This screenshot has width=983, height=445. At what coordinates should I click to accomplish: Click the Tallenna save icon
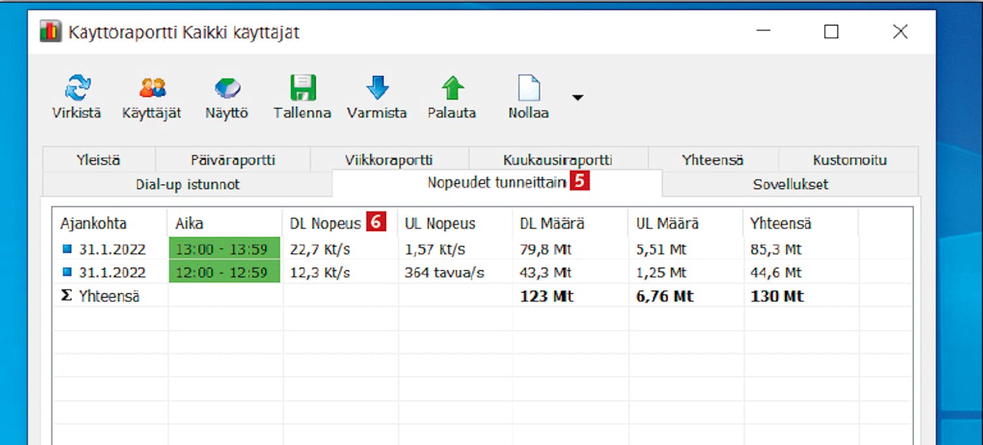(x=302, y=88)
